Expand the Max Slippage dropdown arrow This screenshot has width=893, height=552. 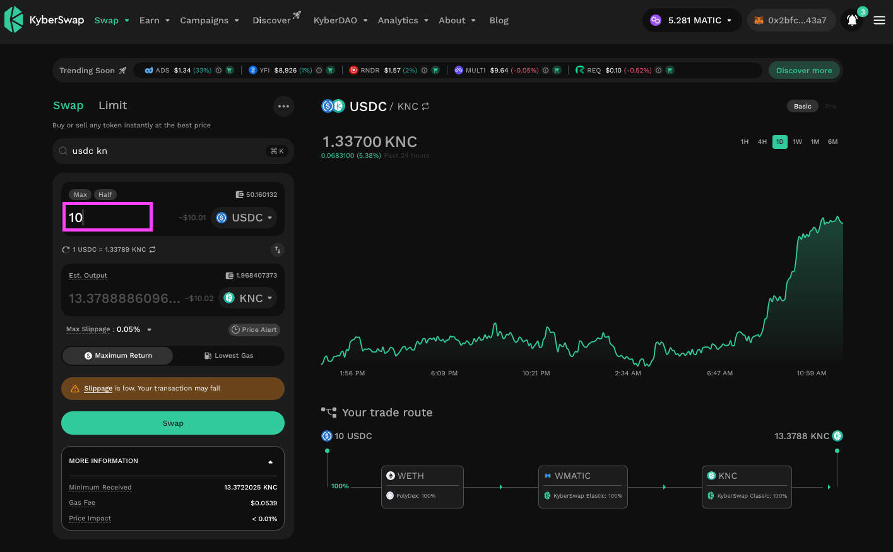pos(150,329)
